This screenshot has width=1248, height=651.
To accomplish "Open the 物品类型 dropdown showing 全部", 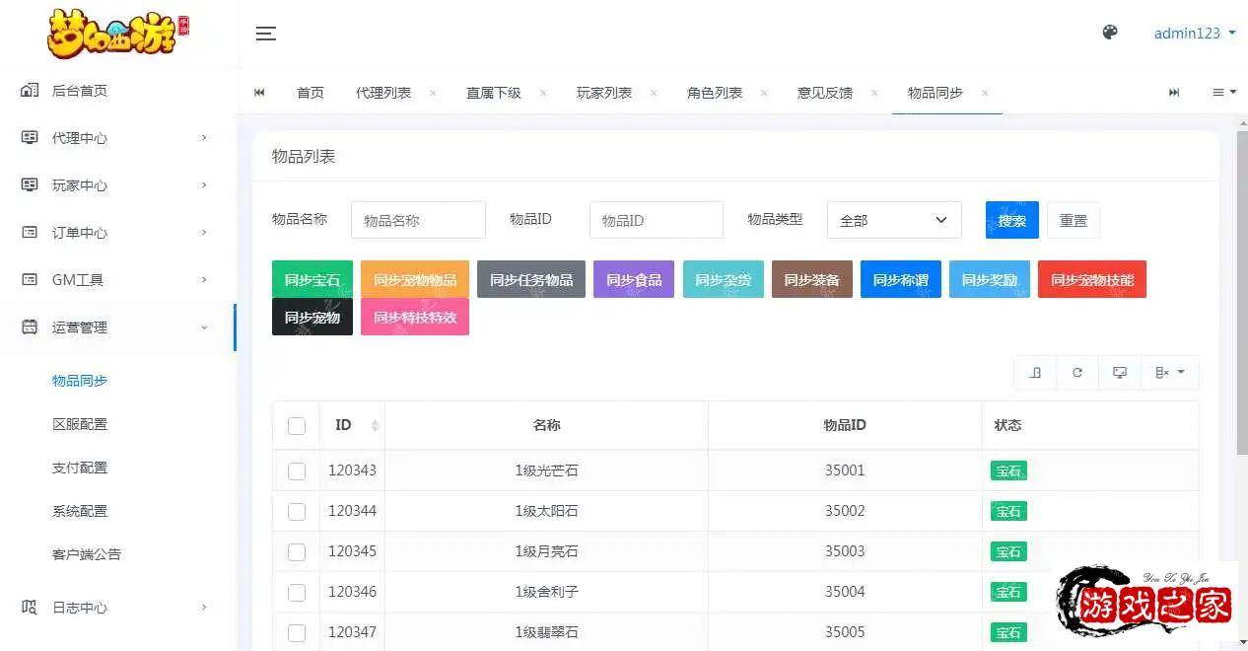I will pyautogui.click(x=893, y=220).
